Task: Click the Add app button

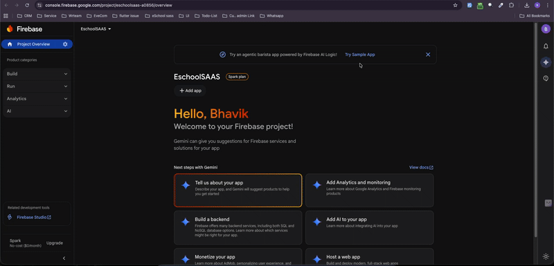Action: point(190,91)
